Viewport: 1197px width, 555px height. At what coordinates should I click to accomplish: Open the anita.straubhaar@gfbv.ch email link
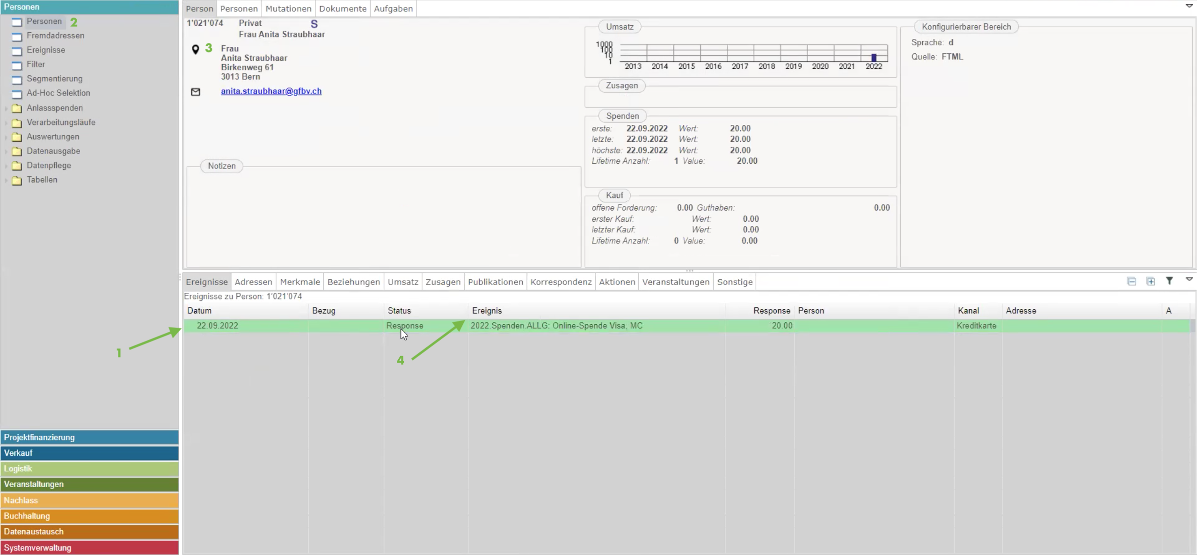pos(271,91)
